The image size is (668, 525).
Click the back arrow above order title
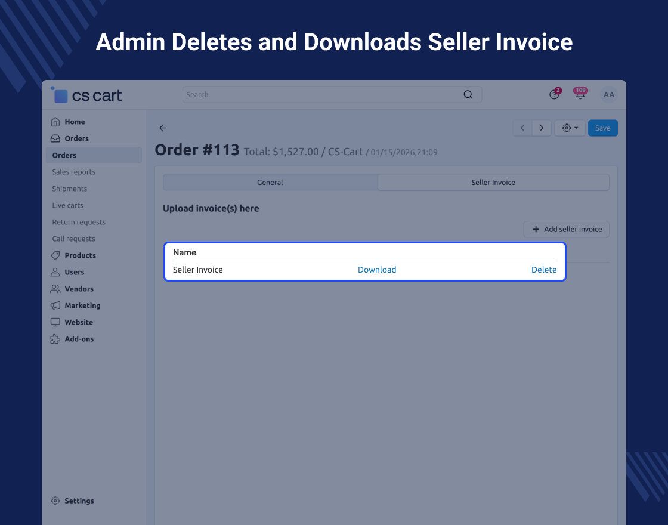click(163, 128)
